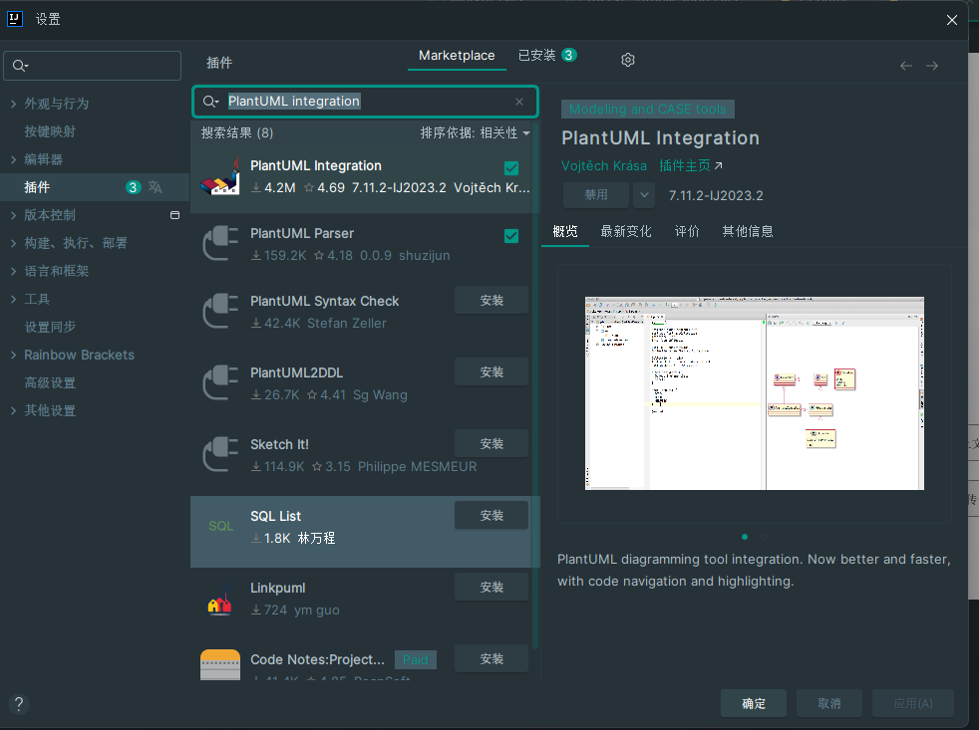Click the SQL List plugin icon
Screen dimensions: 979x730
click(x=220, y=526)
